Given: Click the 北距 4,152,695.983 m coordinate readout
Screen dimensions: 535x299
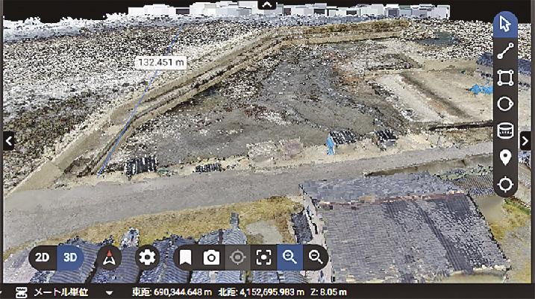Looking at the screenshot, I should coord(261,292).
